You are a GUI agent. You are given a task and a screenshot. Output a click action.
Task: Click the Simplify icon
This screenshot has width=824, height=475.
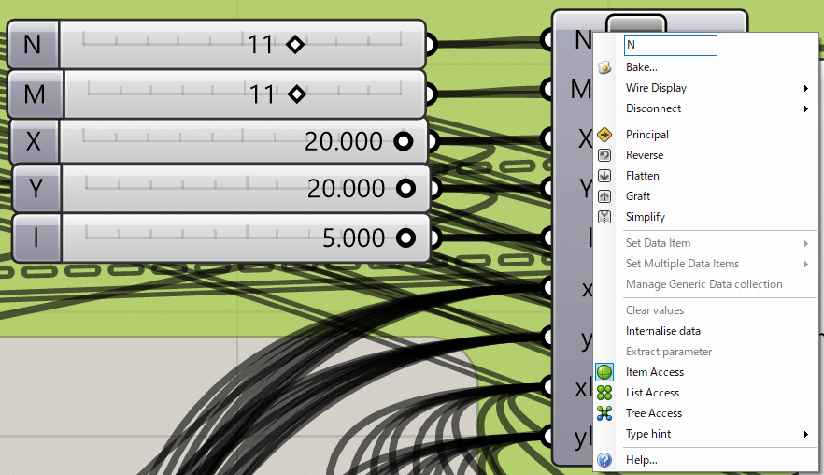pyautogui.click(x=604, y=217)
